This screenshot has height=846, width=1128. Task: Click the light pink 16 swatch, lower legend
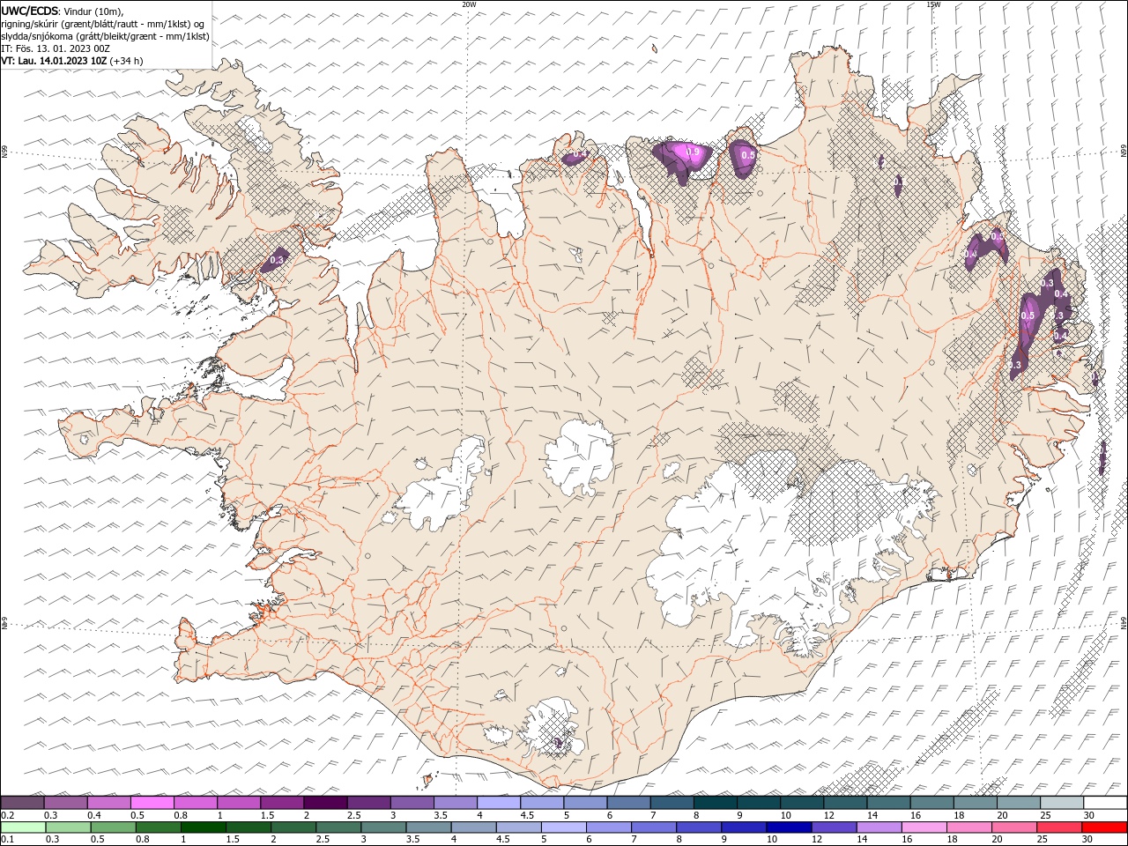924,827
